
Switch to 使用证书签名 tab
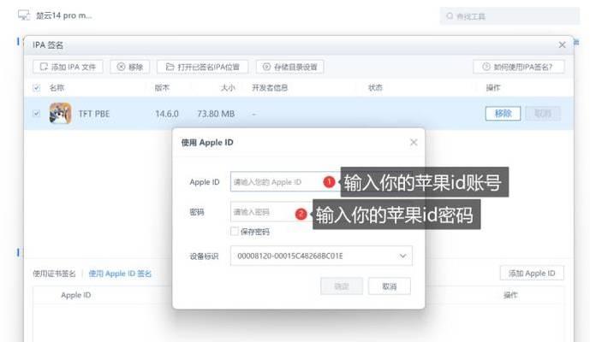(x=54, y=274)
